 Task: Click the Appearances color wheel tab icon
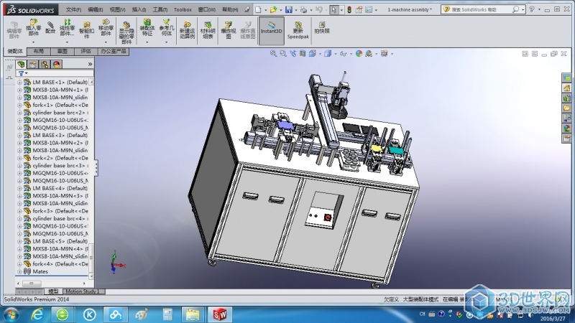[x=57, y=64]
